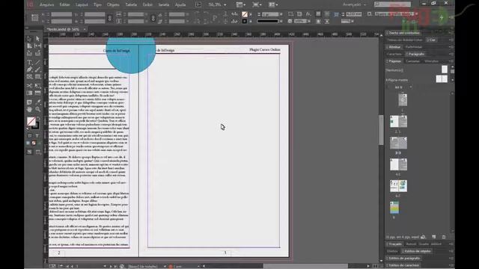Select the Zoom magnifier tool
479x269 pixels.
tap(37, 110)
